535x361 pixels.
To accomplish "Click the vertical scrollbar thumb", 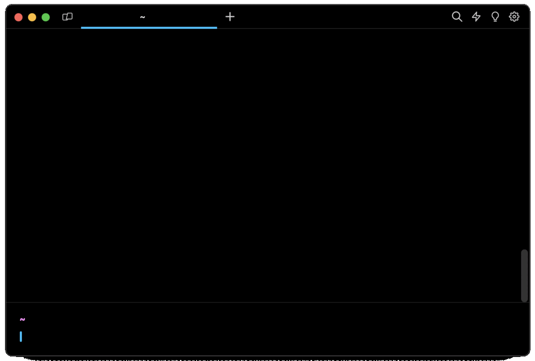I will [524, 275].
